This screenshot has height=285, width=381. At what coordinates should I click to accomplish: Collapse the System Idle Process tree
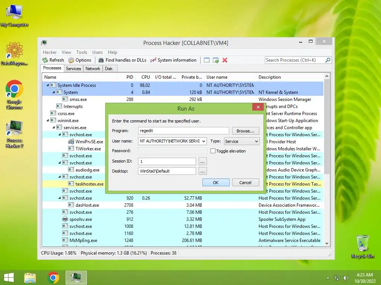coord(48,85)
